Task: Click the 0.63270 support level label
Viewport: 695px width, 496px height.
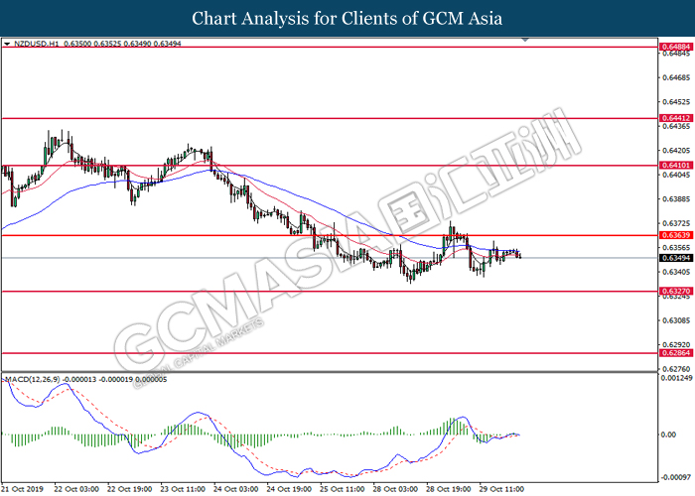Action: [x=676, y=291]
